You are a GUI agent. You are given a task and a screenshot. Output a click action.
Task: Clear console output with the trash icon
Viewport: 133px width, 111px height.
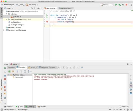click(x=131, y=93)
